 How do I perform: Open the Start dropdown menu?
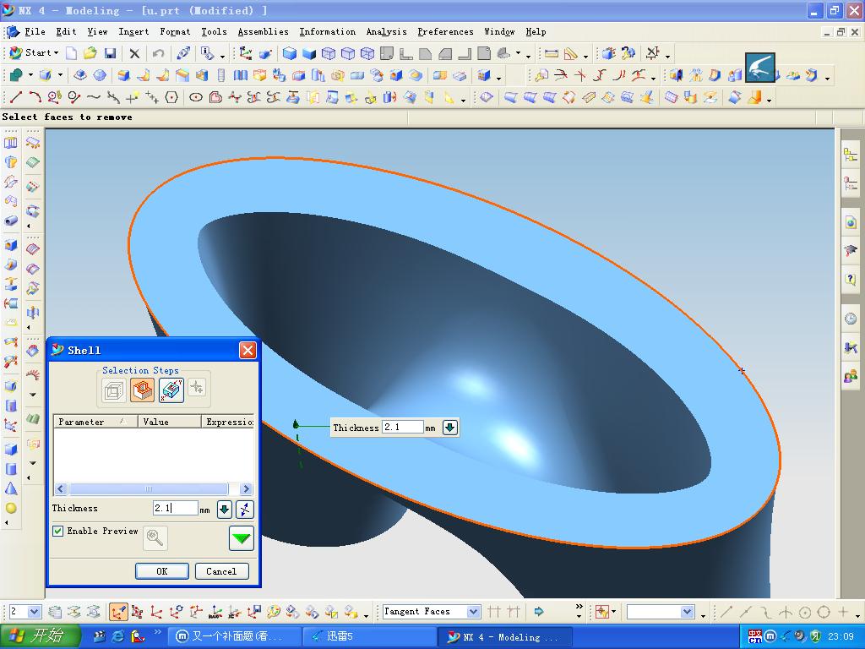(35, 53)
